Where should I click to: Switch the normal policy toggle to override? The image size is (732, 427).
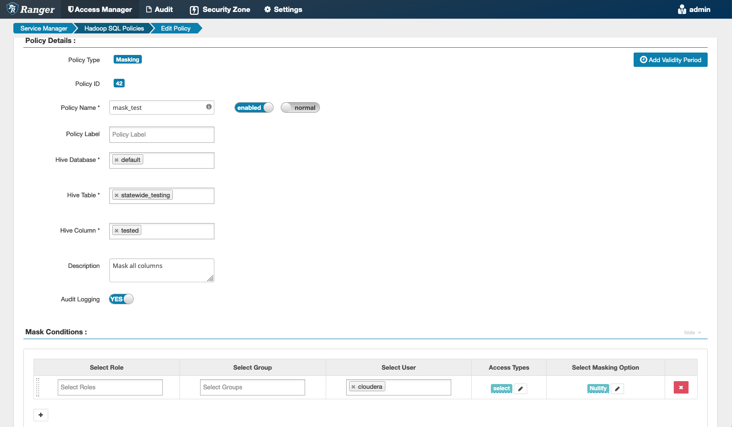point(300,107)
